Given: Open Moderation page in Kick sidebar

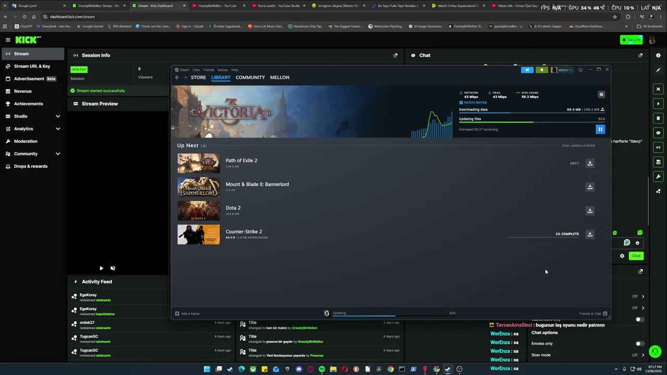Looking at the screenshot, I should pos(32,141).
